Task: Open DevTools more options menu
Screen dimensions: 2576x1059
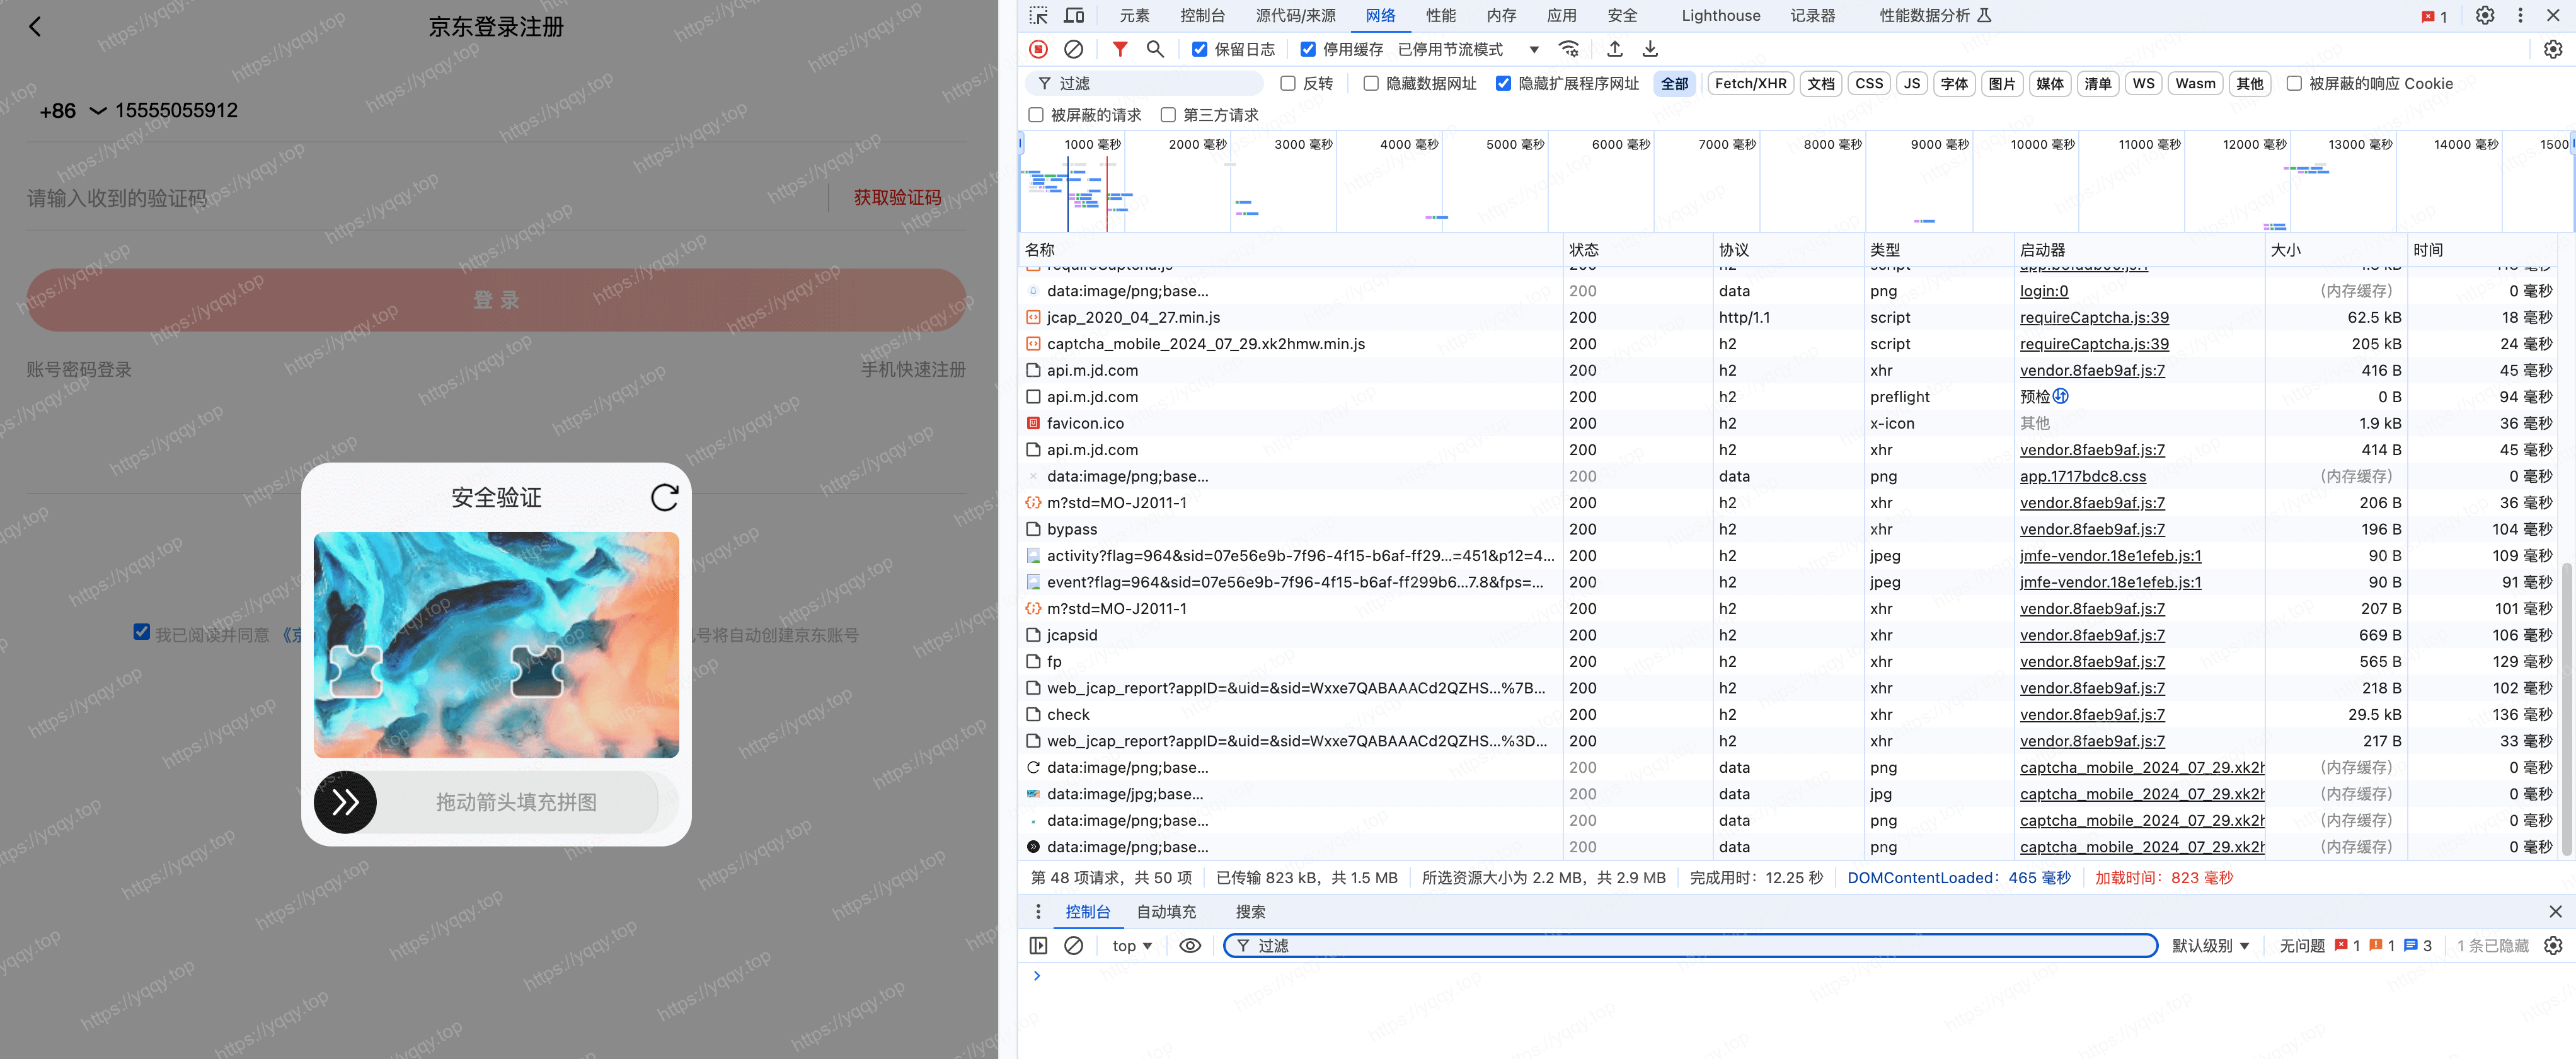Action: (x=2520, y=16)
